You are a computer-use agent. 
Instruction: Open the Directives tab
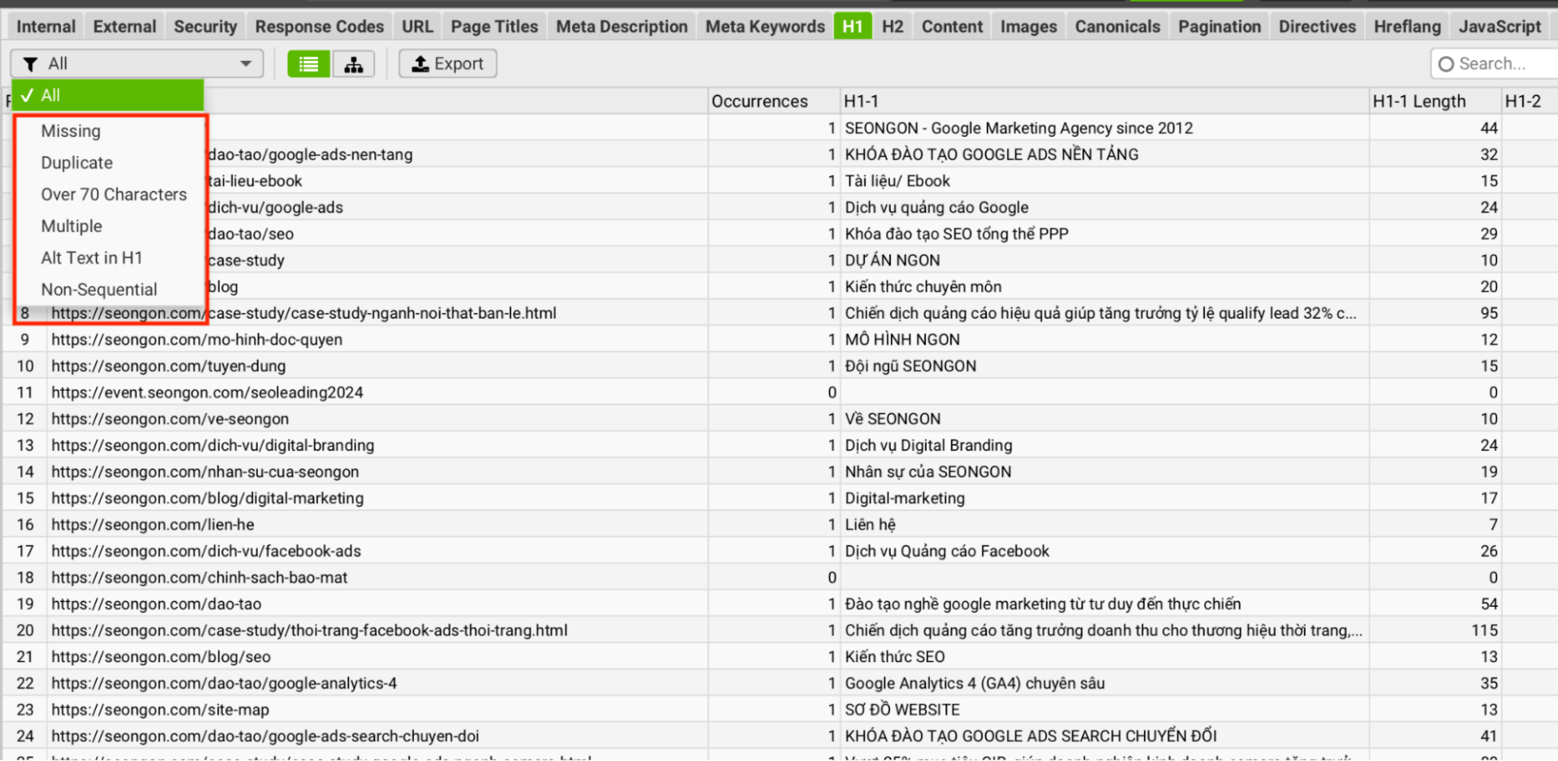1317,27
